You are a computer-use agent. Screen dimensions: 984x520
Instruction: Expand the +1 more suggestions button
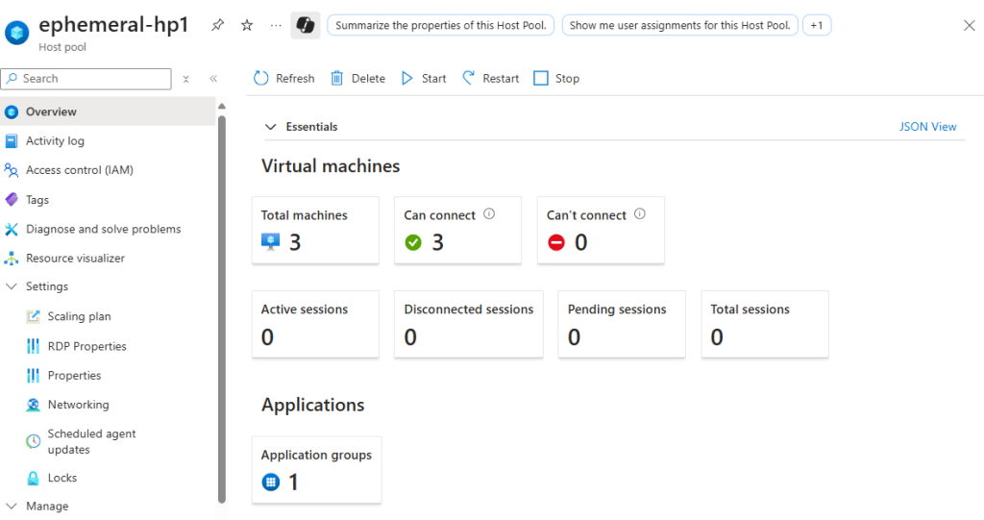(x=817, y=25)
